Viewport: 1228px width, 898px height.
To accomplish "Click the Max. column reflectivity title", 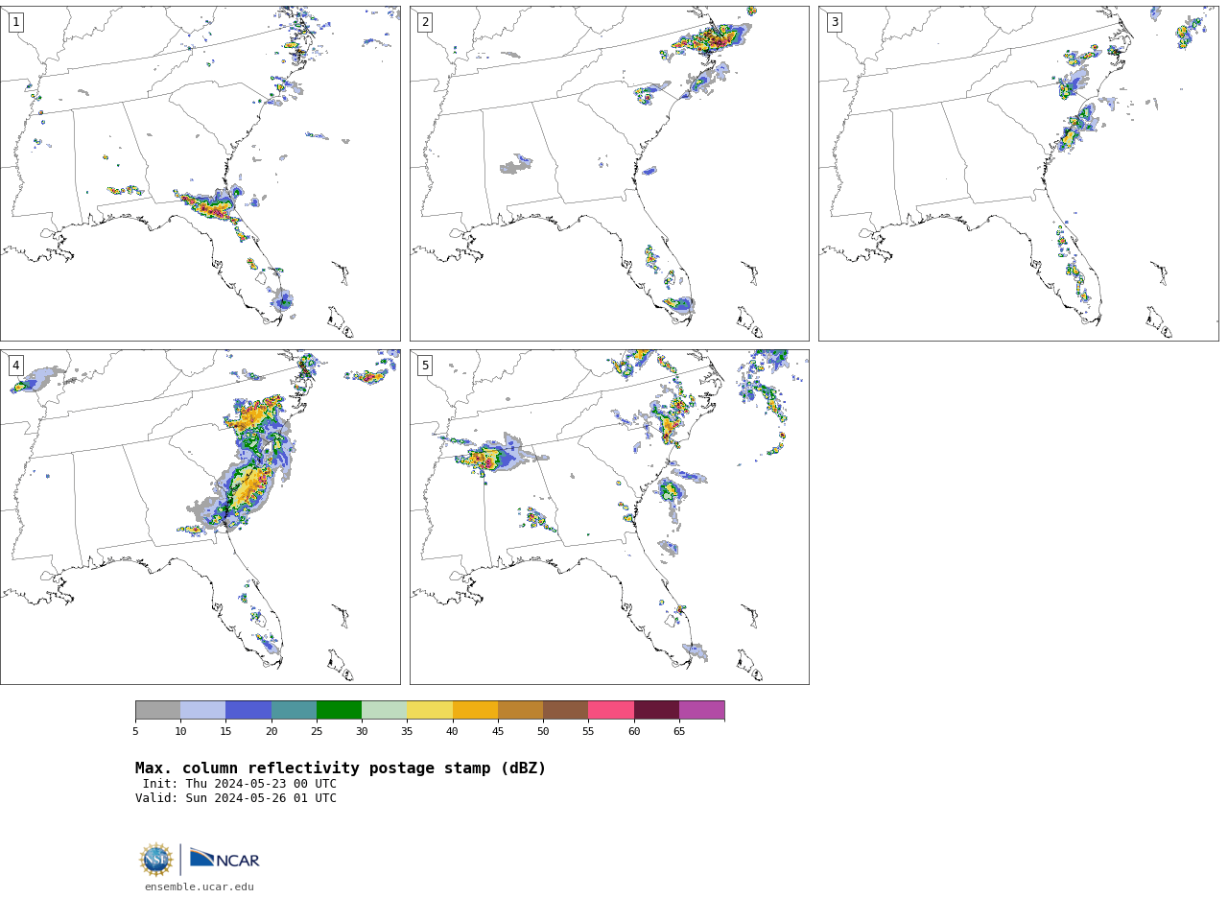I will point(341,768).
